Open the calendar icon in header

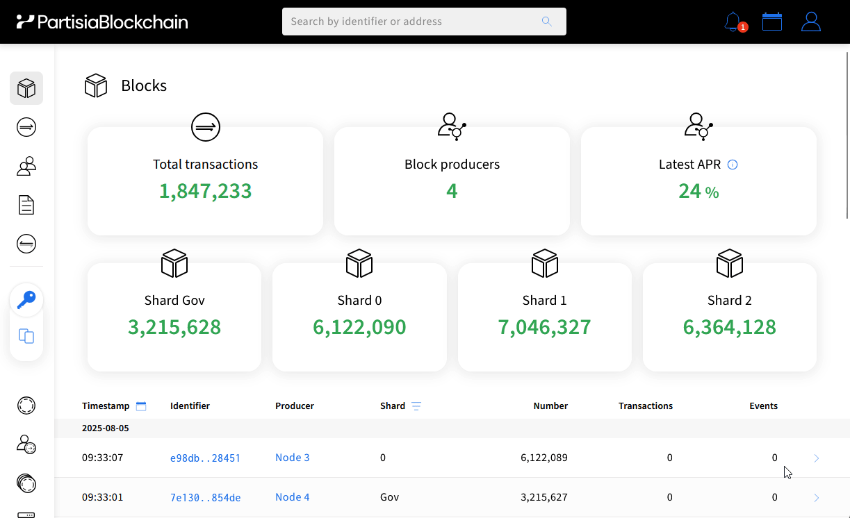[x=772, y=22]
